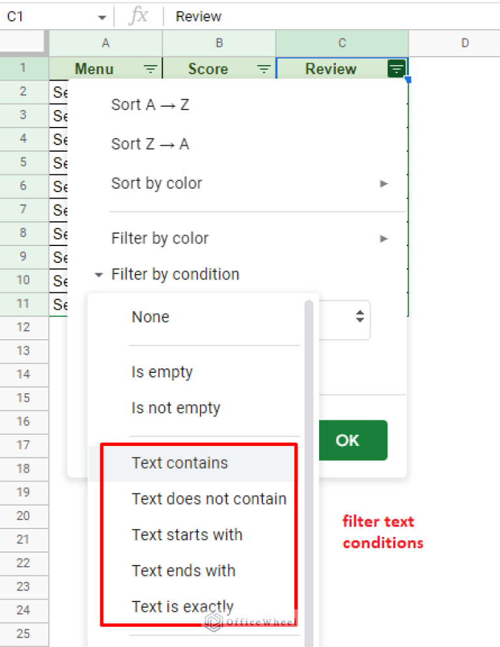Screen dimensions: 500x647
Task: Expand the Filter by color submenu
Action: (x=384, y=238)
